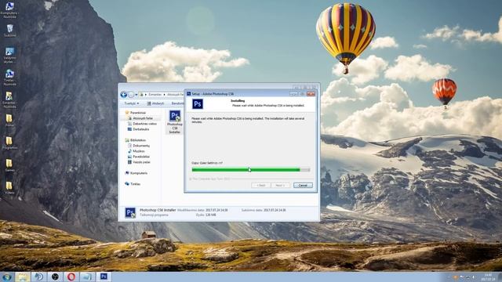Open Dokumentai library in sidebar
The width and height of the screenshot is (502, 282).
[x=139, y=146]
